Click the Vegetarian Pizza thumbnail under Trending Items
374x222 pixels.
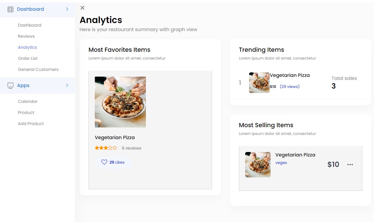(x=259, y=83)
